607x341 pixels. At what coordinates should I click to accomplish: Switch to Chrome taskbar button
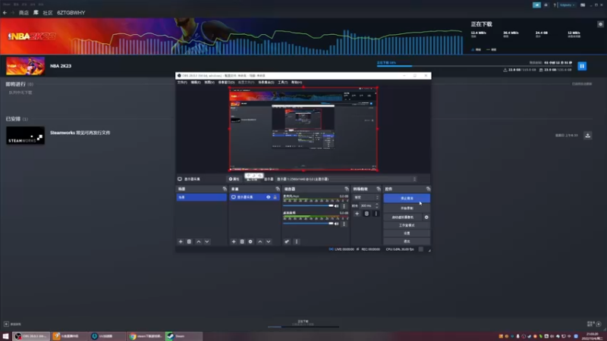coord(145,336)
